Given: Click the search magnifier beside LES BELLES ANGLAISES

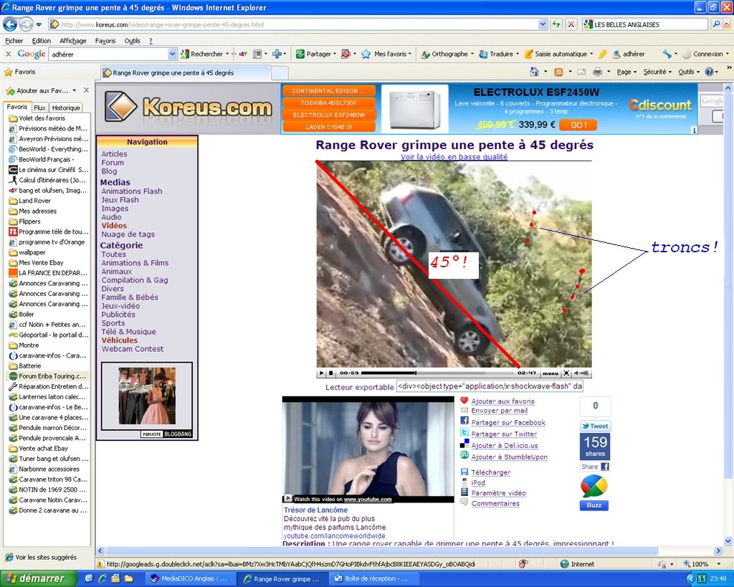Looking at the screenshot, I should (x=716, y=24).
